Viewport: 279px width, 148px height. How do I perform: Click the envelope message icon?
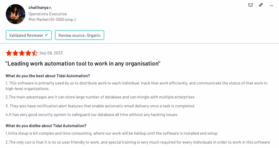[x=250, y=5]
